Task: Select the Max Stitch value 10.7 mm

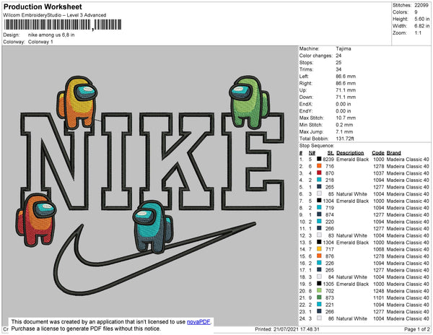Action: pyautogui.click(x=346, y=118)
